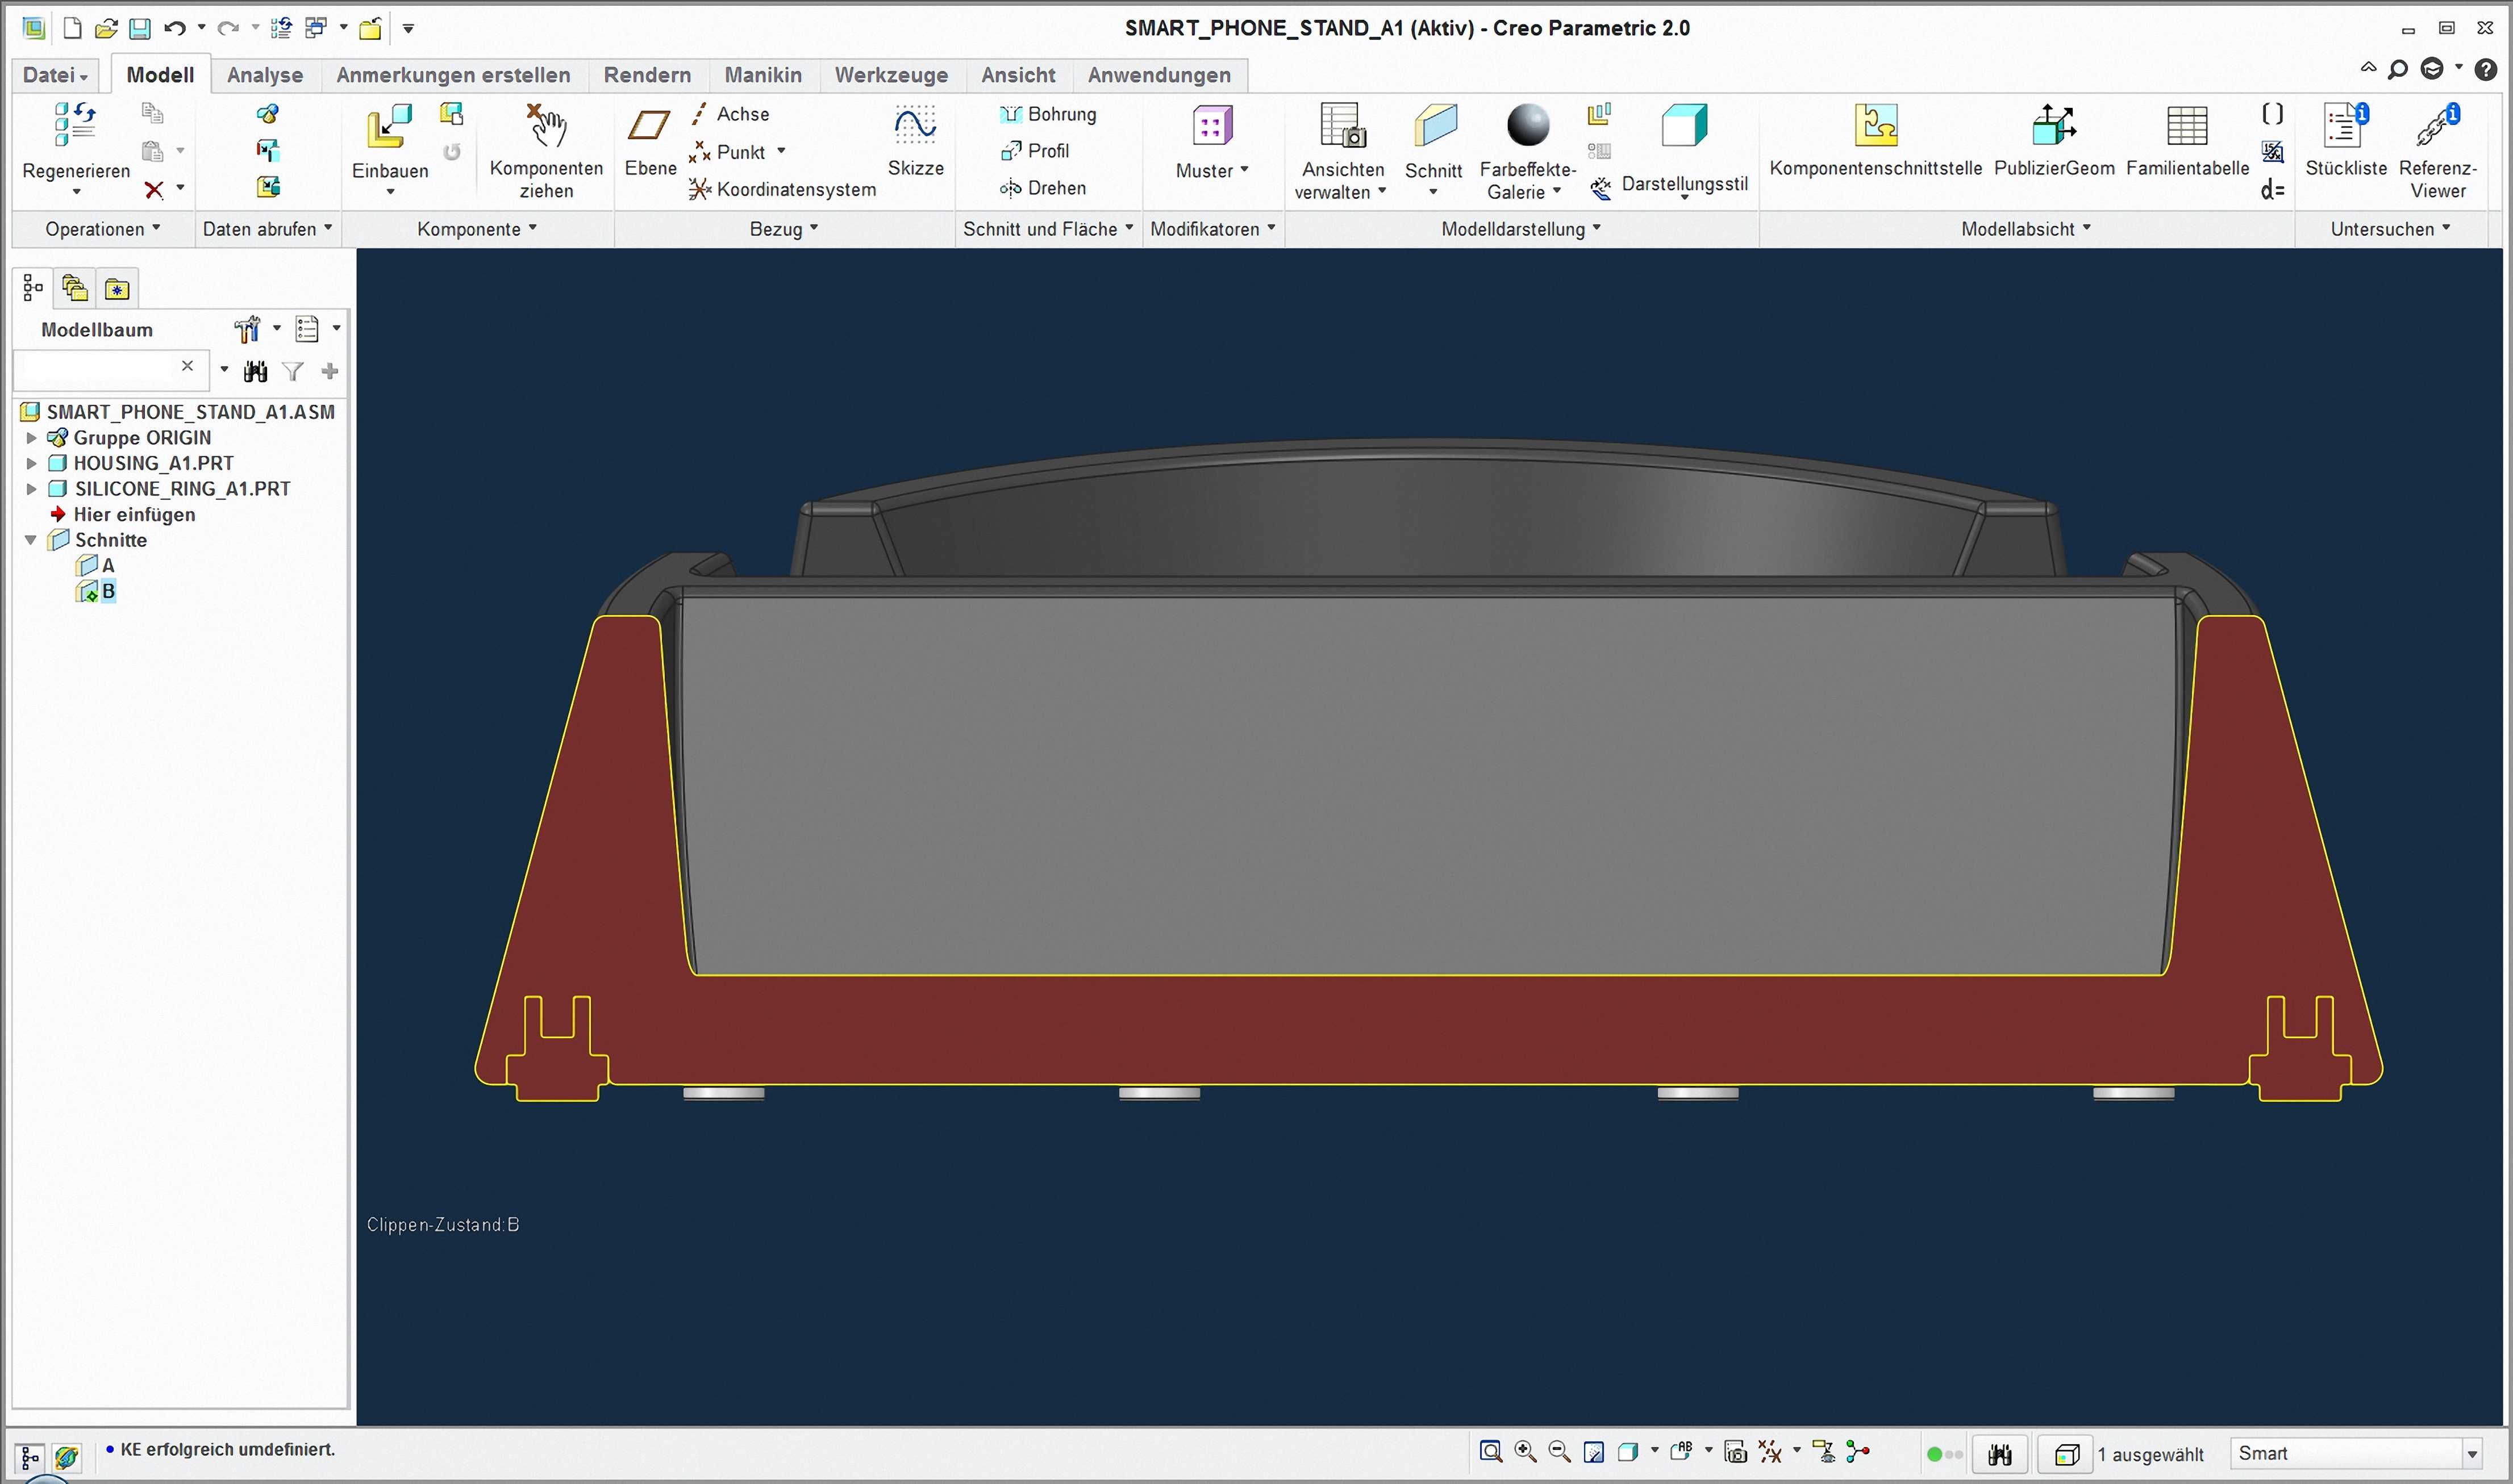Expand SILICONE_RING_A1.PRT node

(31, 489)
